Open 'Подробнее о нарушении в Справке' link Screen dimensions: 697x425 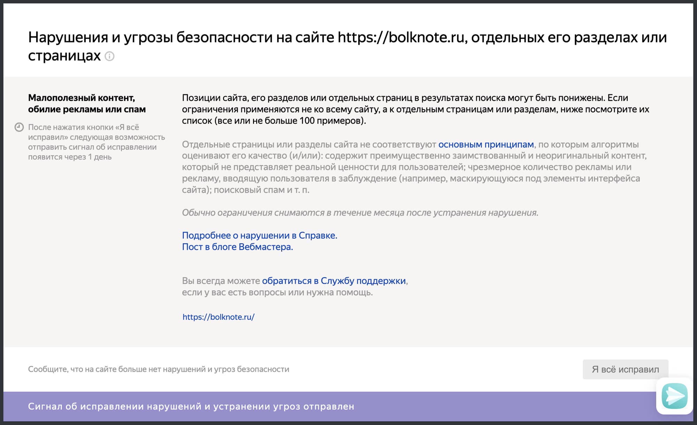260,235
